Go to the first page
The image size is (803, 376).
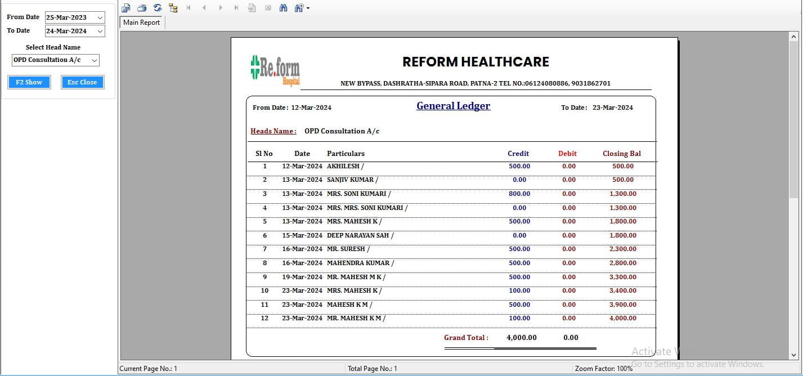[x=189, y=7]
